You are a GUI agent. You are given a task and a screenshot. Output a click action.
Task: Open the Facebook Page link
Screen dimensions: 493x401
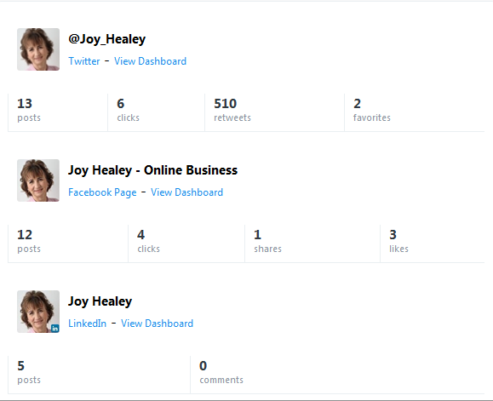point(102,192)
